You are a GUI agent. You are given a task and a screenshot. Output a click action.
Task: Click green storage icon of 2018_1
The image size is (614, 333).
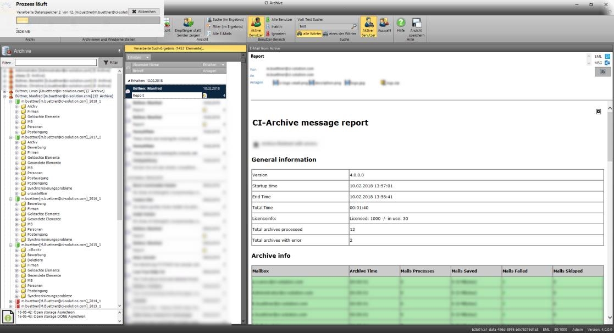tap(17, 101)
